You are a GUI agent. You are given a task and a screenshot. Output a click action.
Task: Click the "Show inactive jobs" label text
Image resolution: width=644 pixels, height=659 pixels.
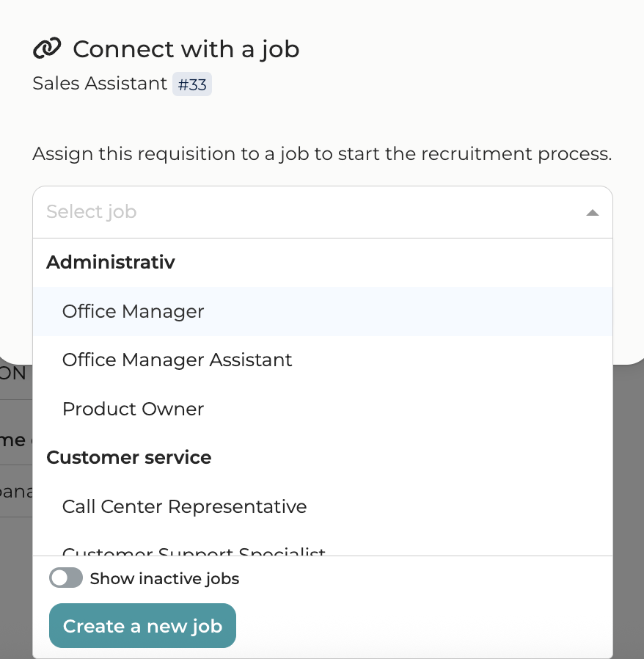(x=164, y=579)
